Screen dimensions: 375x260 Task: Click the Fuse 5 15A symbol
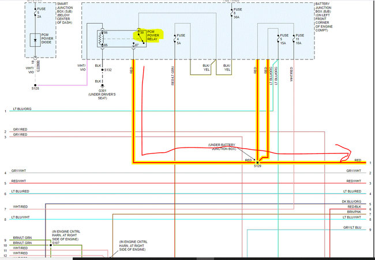pos(278,39)
